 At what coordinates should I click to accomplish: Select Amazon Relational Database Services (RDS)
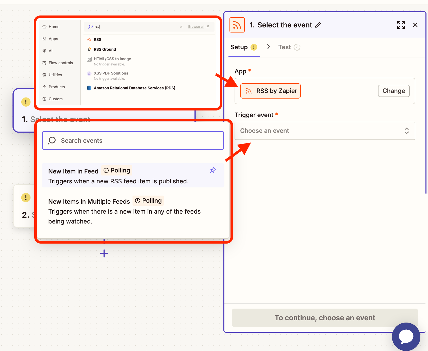click(135, 88)
